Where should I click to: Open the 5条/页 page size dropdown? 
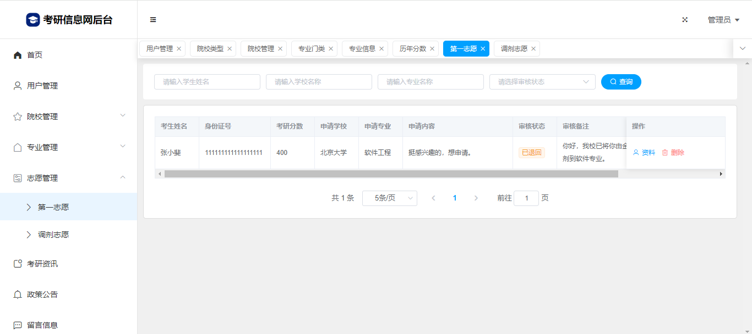(x=389, y=198)
